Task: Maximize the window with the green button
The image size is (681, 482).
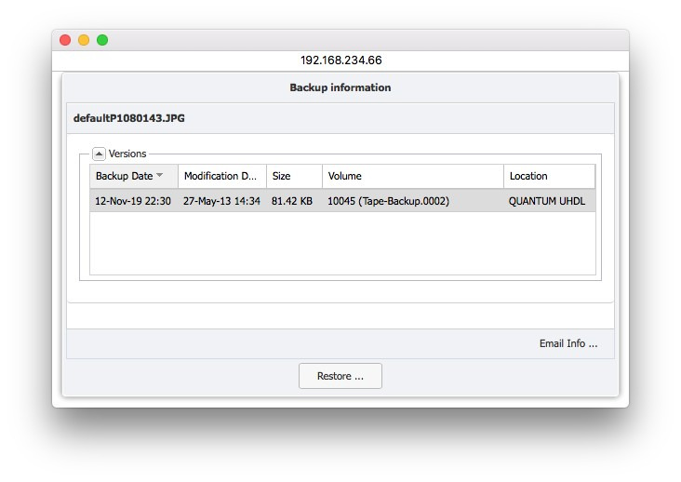Action: (x=102, y=40)
